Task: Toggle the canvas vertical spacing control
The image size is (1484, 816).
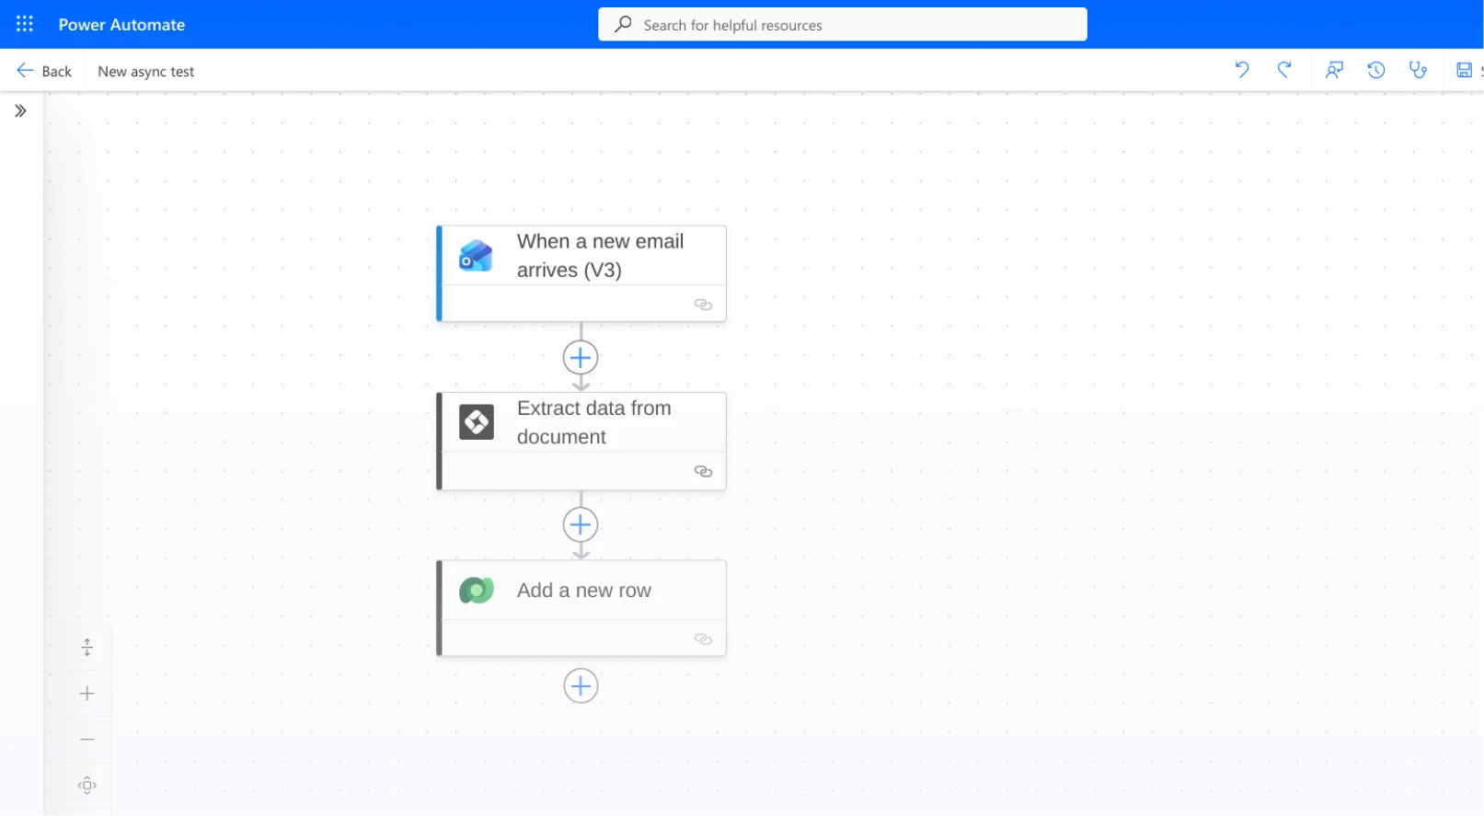Action: point(87,648)
